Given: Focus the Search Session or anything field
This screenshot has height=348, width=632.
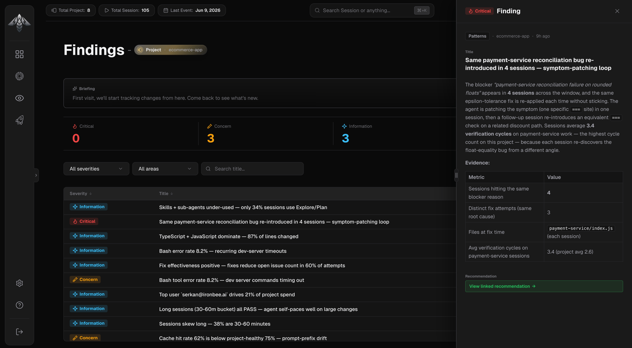Looking at the screenshot, I should (372, 10).
